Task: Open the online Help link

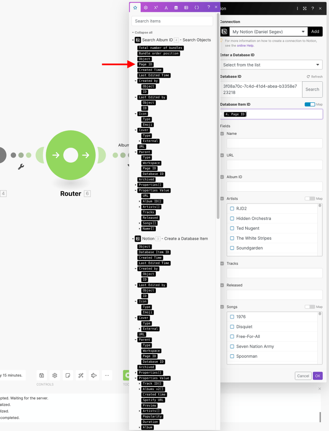Action: tap(246, 46)
